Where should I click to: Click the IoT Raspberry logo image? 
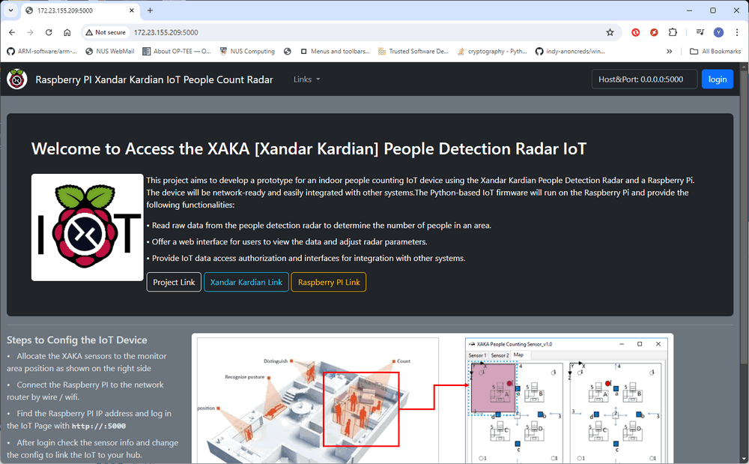(x=88, y=227)
